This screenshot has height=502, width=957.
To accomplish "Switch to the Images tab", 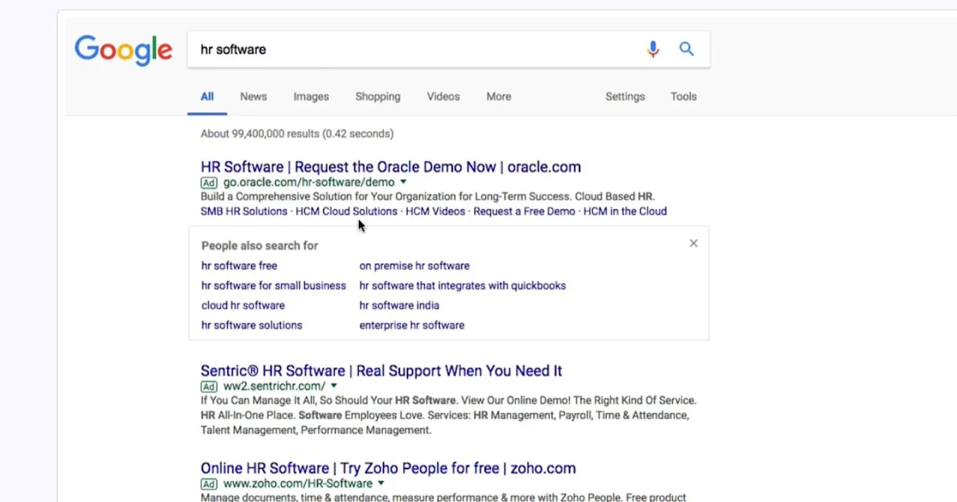I will coord(311,96).
